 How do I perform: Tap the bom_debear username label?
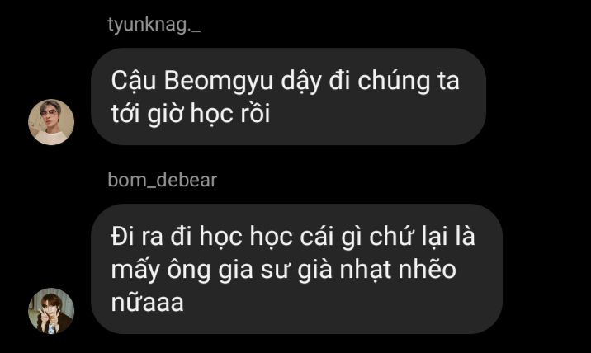coord(162,180)
